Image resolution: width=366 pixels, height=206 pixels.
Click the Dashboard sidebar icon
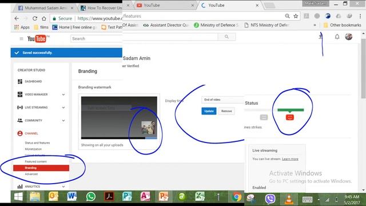point(20,81)
